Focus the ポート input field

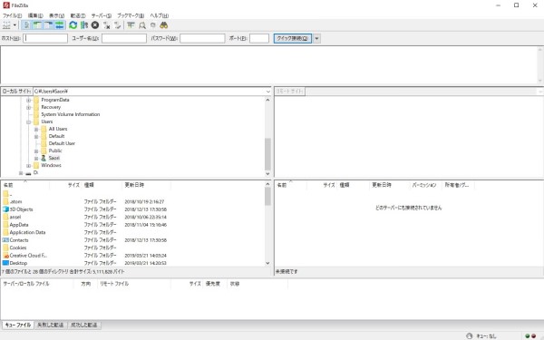tap(259, 38)
